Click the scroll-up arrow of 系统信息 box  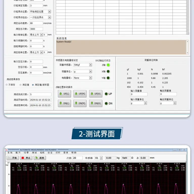(187, 42)
